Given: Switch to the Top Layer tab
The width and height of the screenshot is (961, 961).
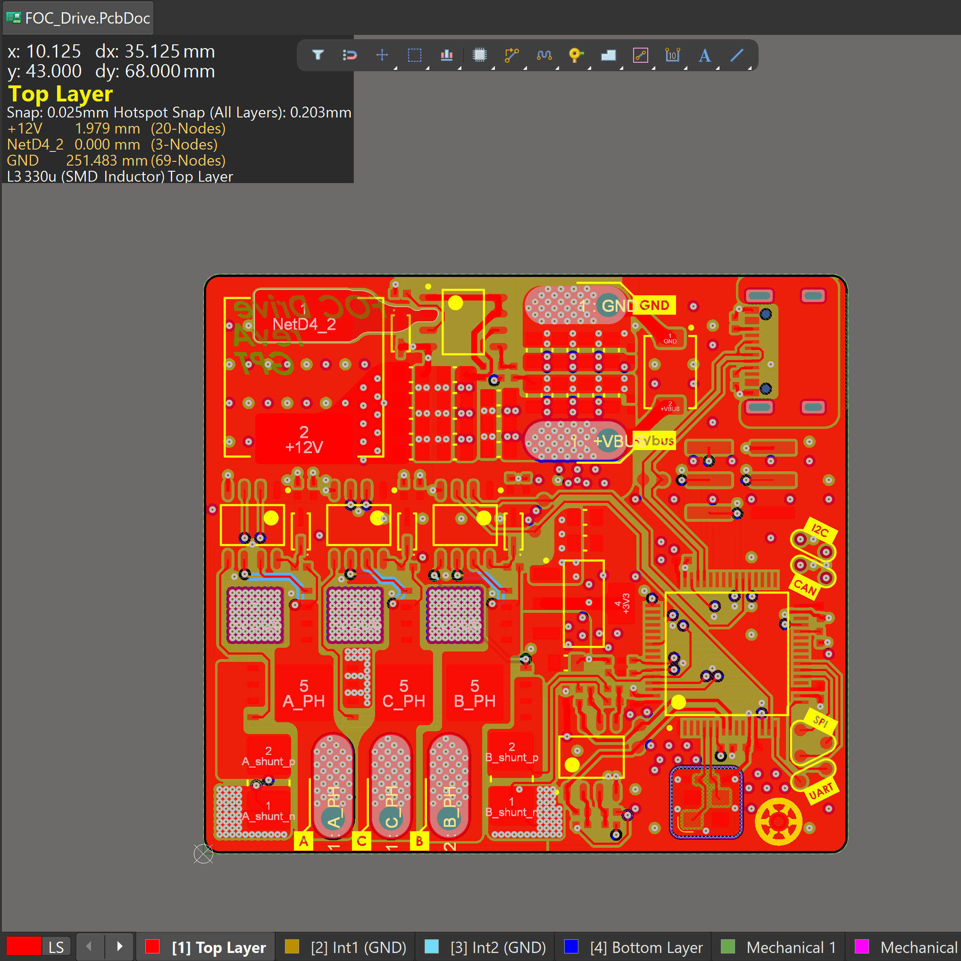Looking at the screenshot, I should (218, 947).
